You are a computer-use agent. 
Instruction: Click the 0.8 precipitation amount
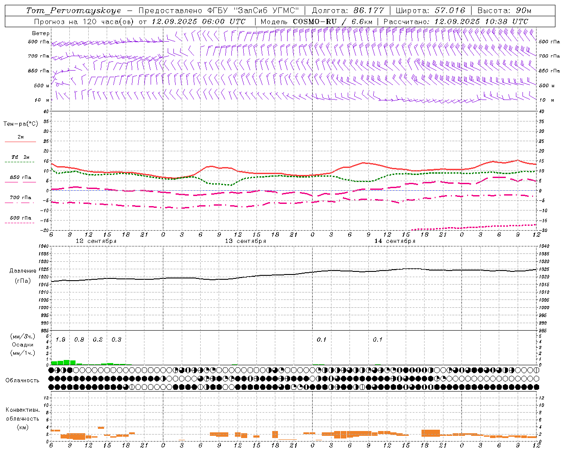(x=79, y=339)
